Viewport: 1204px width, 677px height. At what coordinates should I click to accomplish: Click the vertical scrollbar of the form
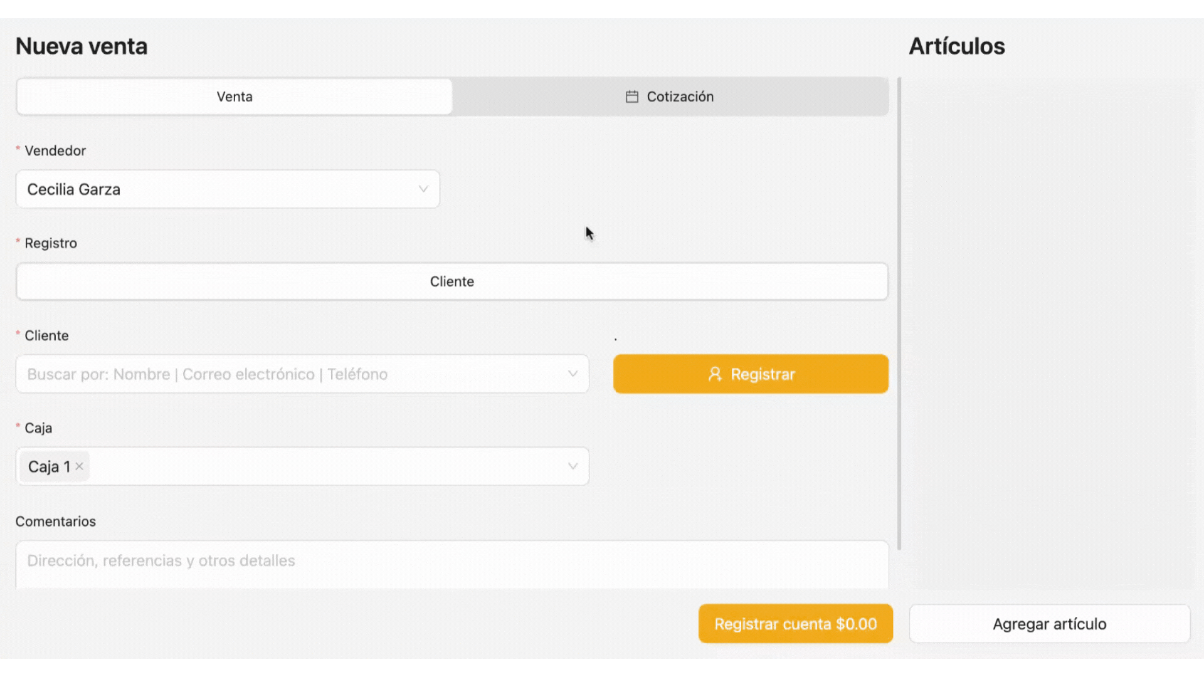tap(899, 313)
